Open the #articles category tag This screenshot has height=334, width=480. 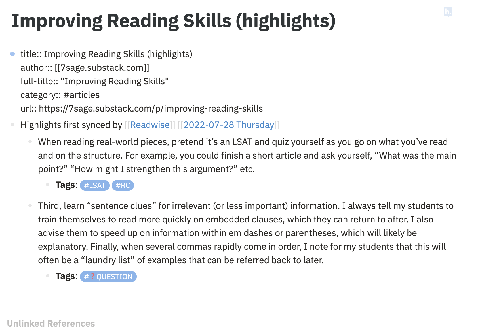[81, 95]
